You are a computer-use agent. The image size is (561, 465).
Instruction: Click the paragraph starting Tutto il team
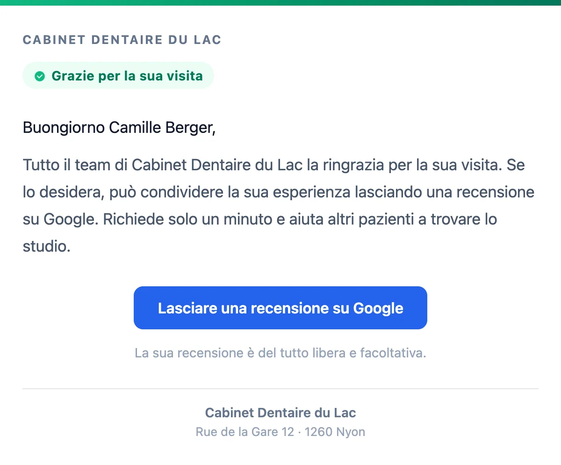279,205
